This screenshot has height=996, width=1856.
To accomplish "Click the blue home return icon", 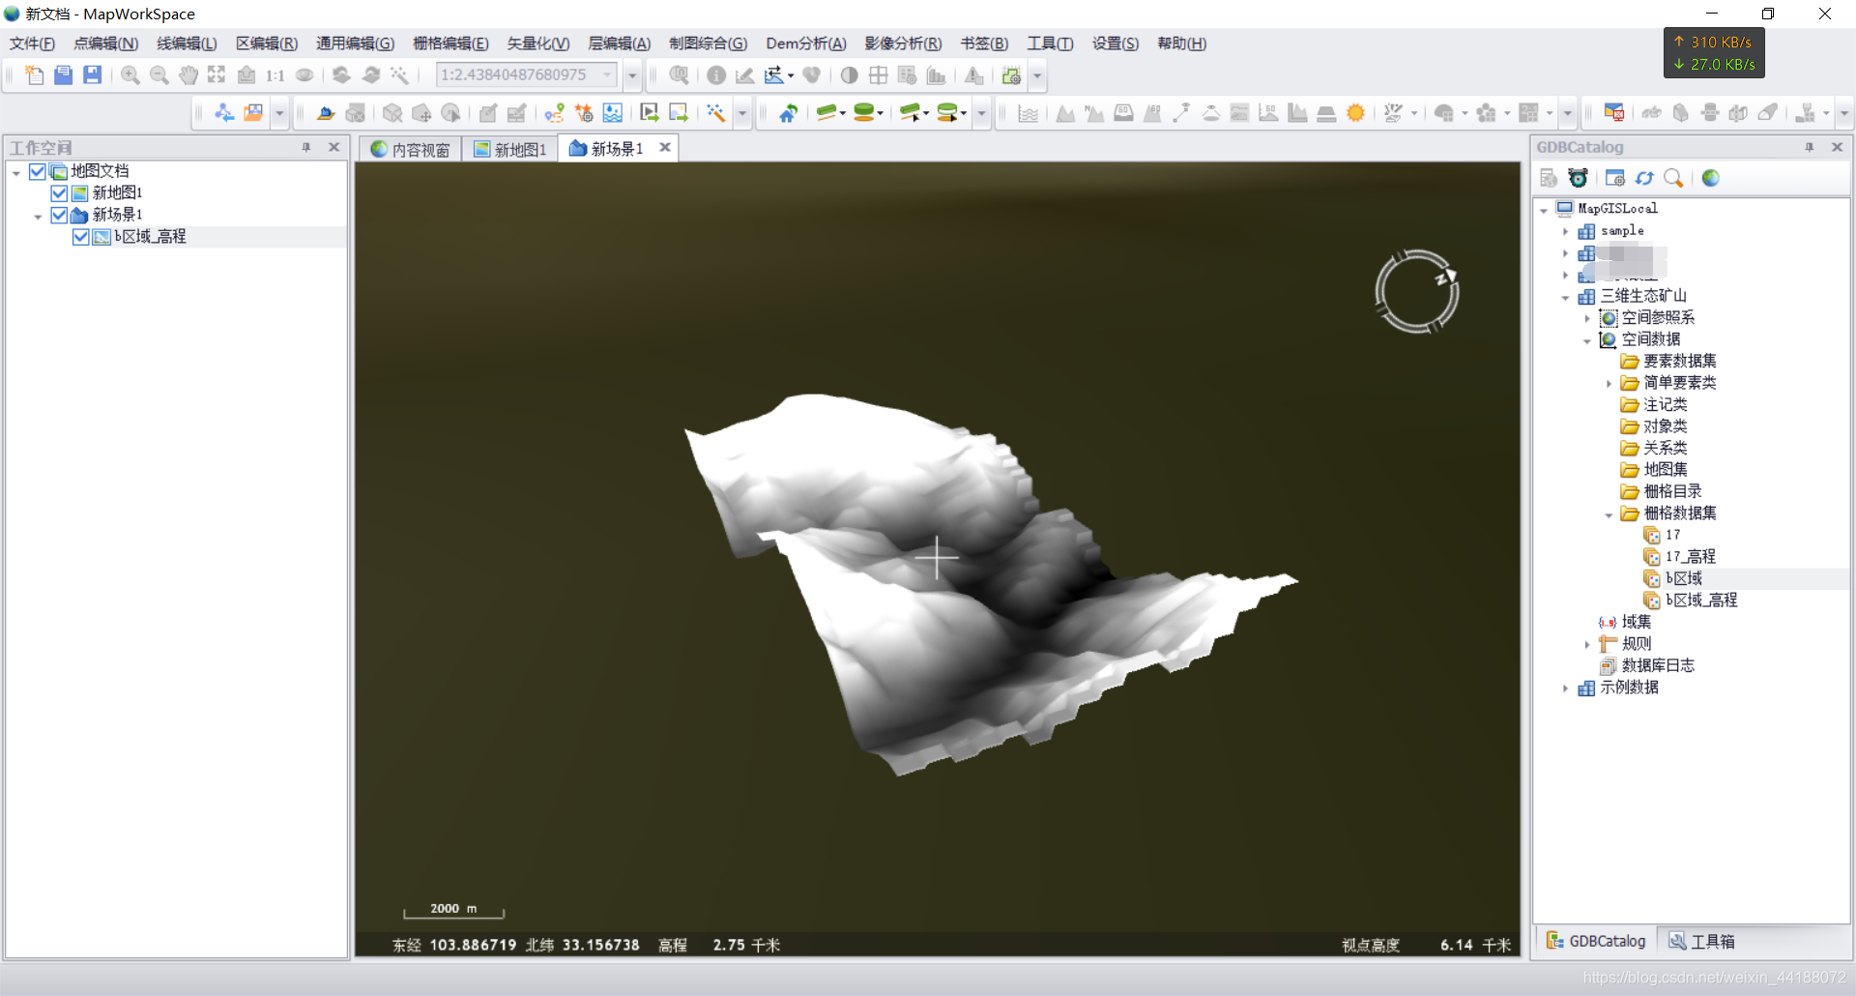I will click(789, 113).
